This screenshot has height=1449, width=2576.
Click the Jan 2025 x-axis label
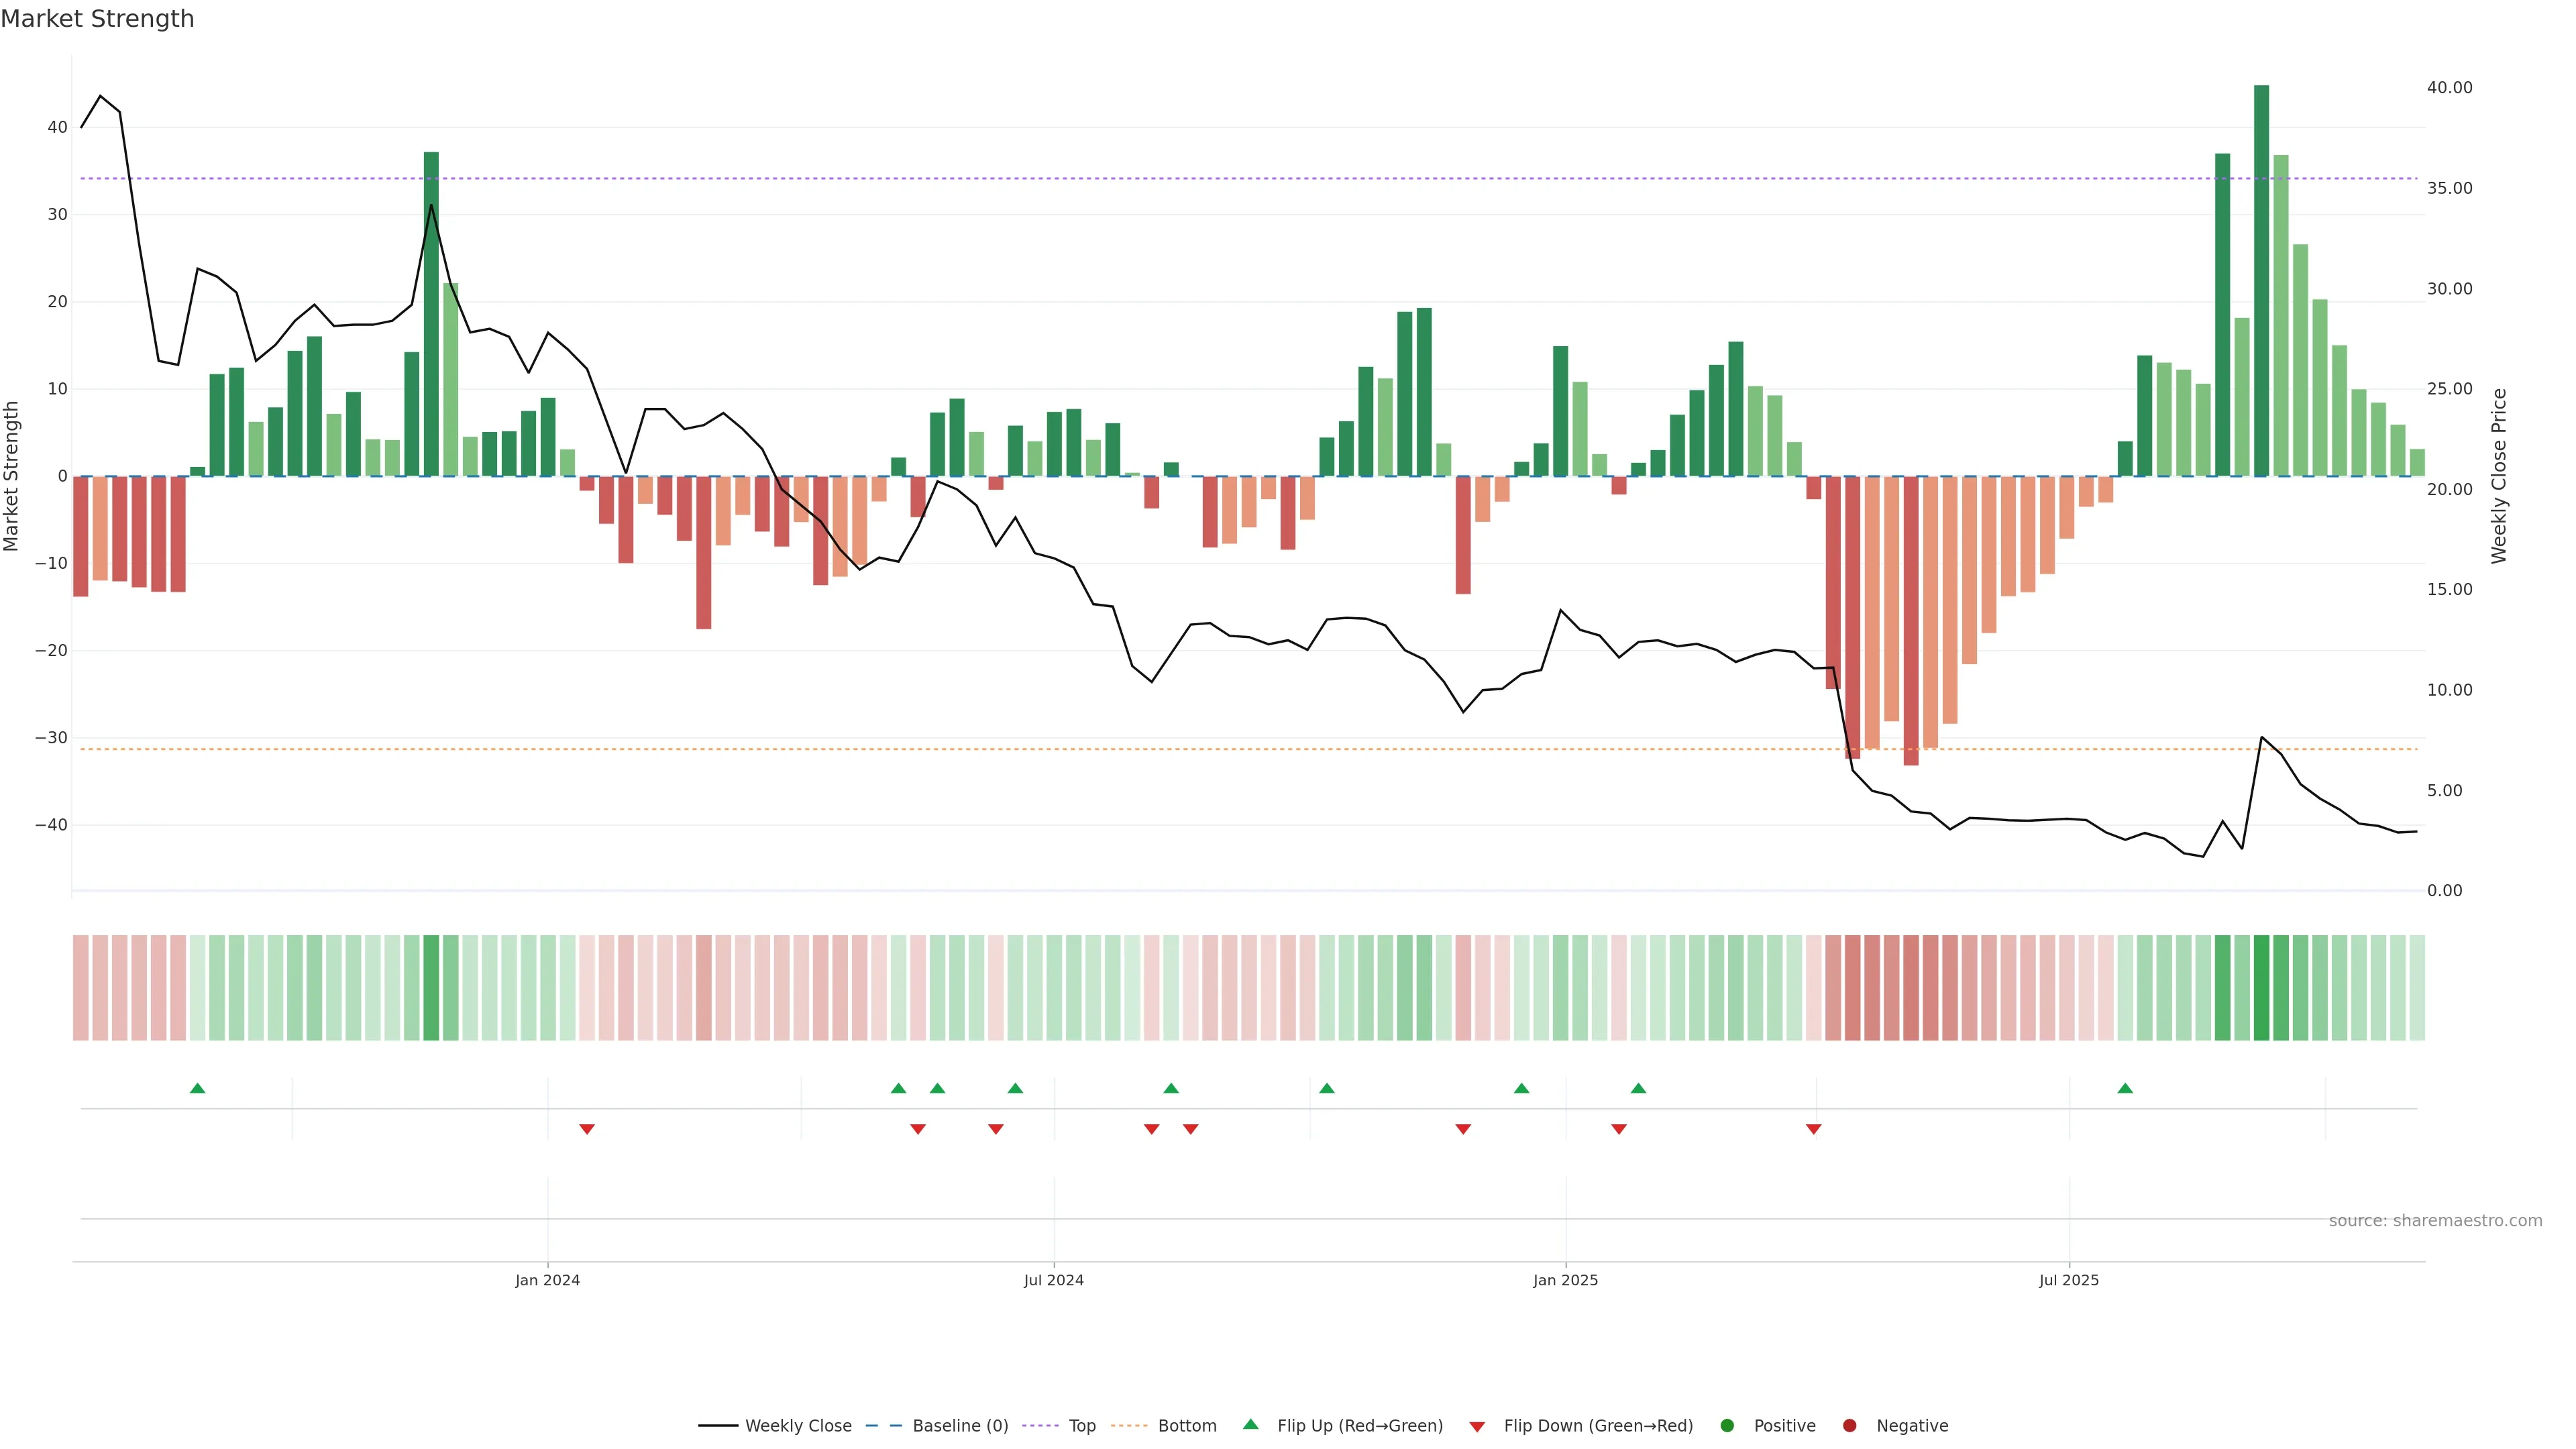pyautogui.click(x=1565, y=1280)
